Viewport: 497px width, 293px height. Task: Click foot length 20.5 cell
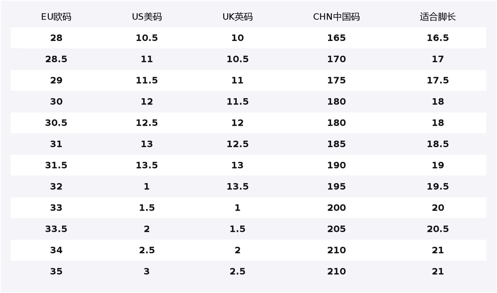438,229
